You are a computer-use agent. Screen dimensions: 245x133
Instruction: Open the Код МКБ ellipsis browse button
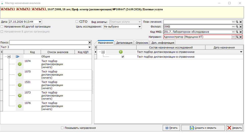233,32
